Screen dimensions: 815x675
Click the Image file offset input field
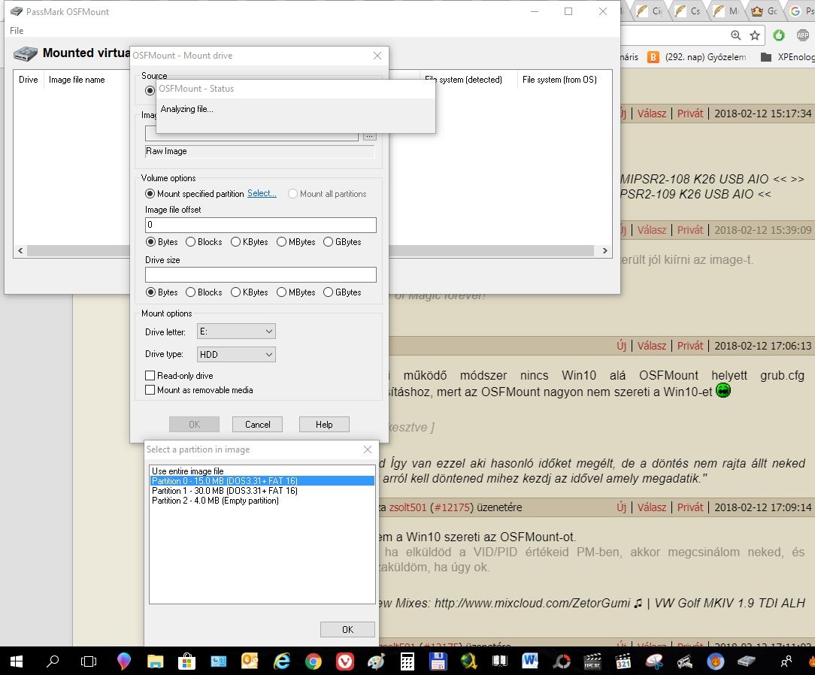pyautogui.click(x=260, y=225)
